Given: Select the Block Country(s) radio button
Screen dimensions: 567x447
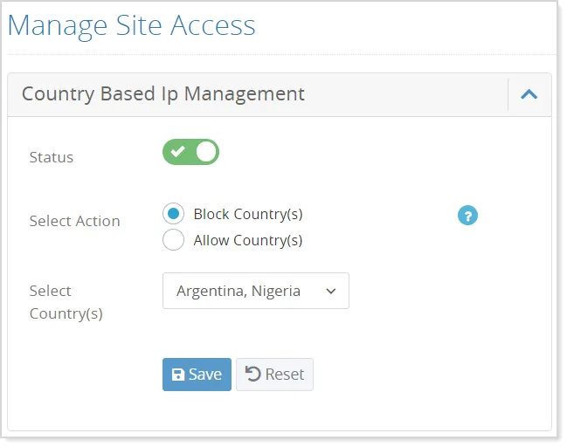Looking at the screenshot, I should (x=173, y=214).
